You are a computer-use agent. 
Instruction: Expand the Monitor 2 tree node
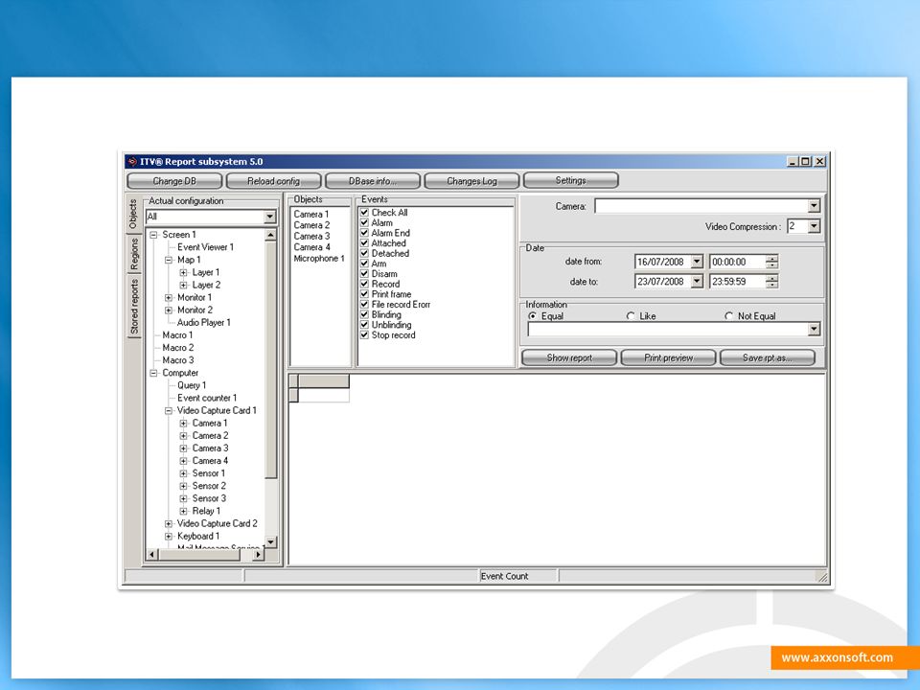[x=169, y=310]
